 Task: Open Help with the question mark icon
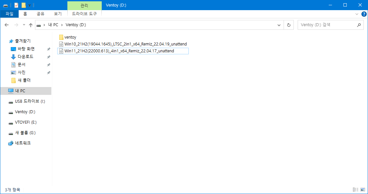(x=364, y=14)
